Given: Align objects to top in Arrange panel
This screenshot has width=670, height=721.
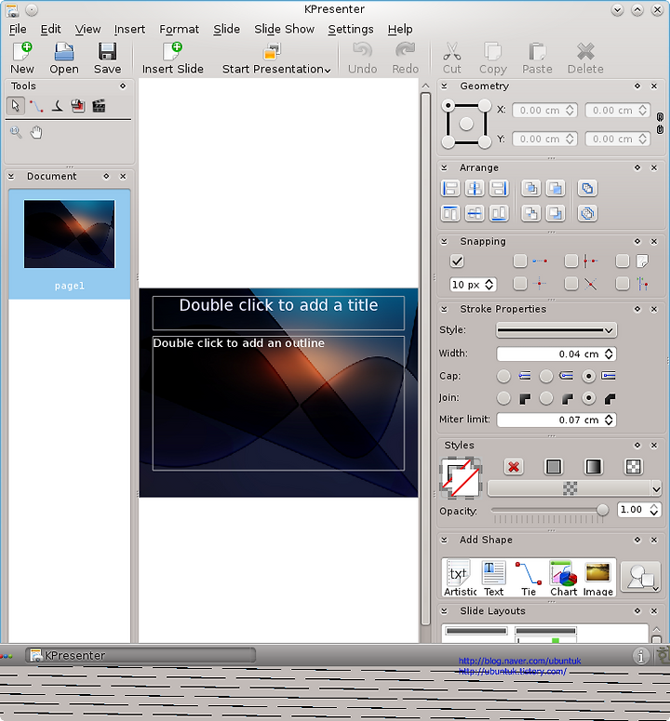Looking at the screenshot, I should point(450,213).
